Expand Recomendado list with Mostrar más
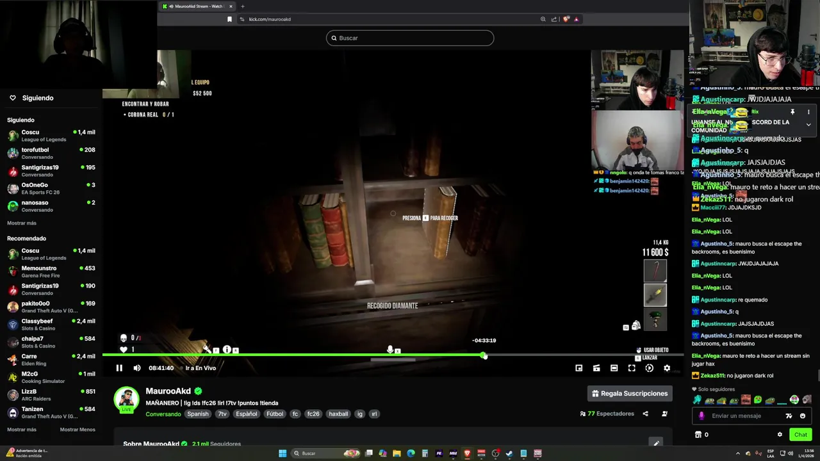 coord(22,430)
